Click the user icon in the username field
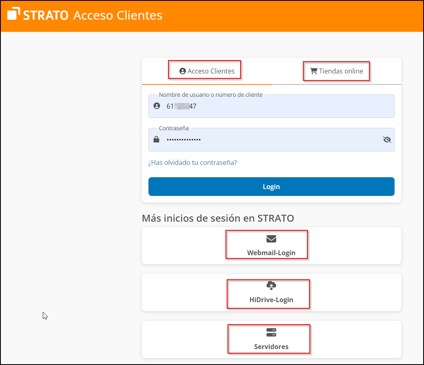Screen dimensions: 424x365 coord(157,106)
